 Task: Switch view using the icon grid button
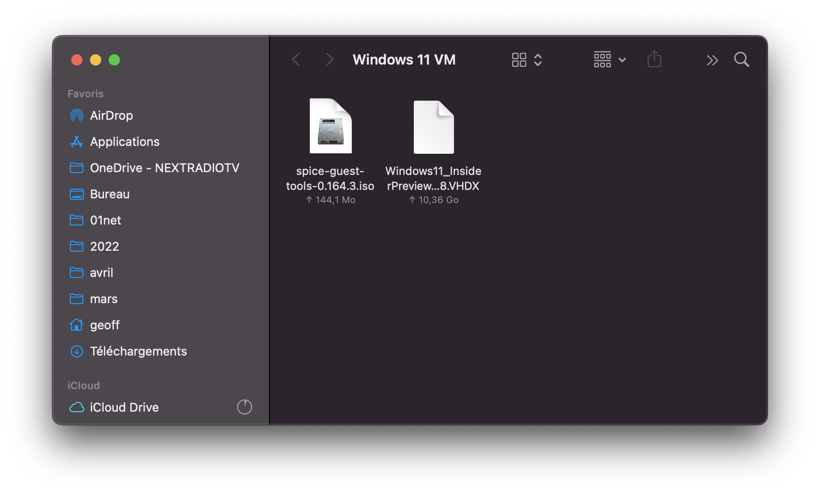(x=519, y=60)
